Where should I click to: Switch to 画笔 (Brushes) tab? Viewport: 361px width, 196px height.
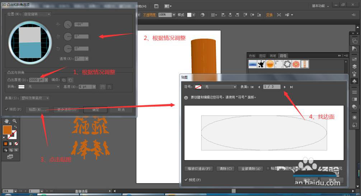point(273,56)
